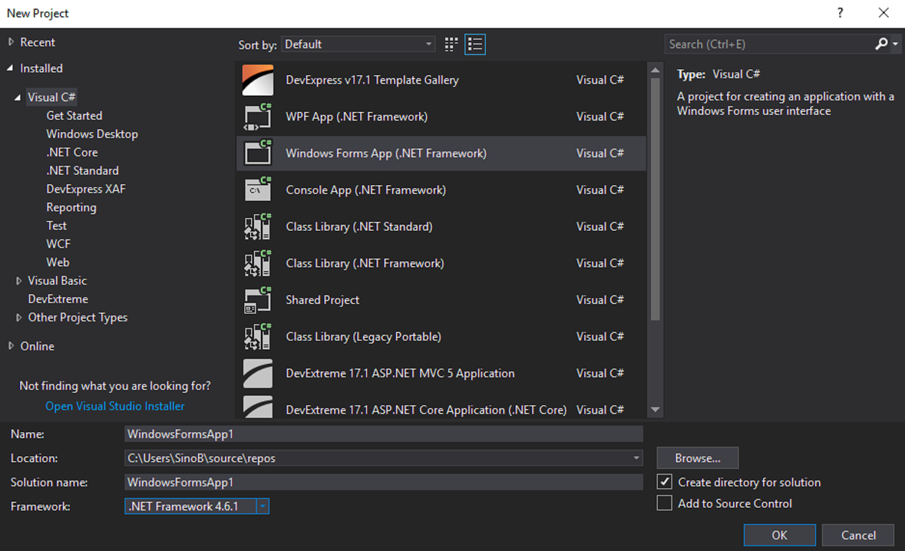The height and width of the screenshot is (551, 905).
Task: Click the Shared Project template icon
Action: pyautogui.click(x=257, y=300)
